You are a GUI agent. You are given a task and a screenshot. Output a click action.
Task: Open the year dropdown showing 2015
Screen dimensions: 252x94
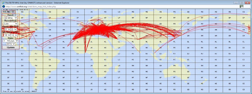[10, 44]
